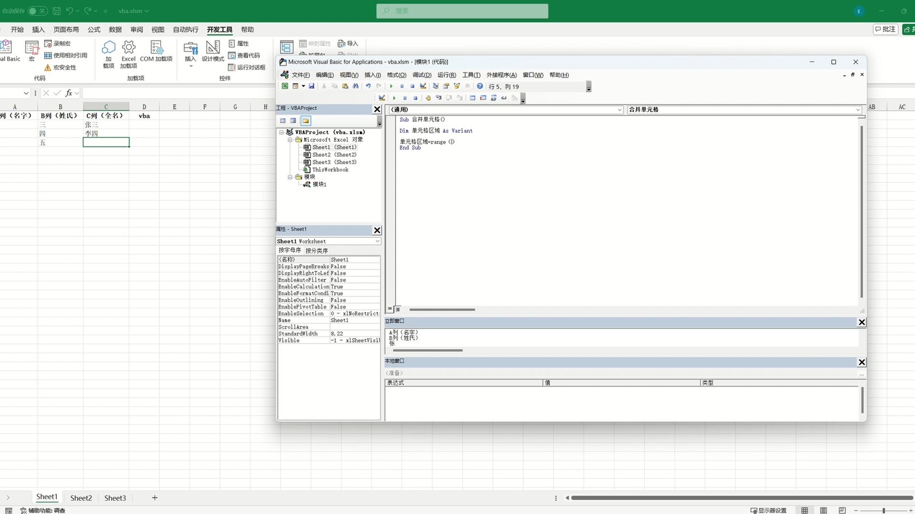Click View Microsoft Excel icon in VBA toolbar
The width and height of the screenshot is (915, 514).
(285, 86)
